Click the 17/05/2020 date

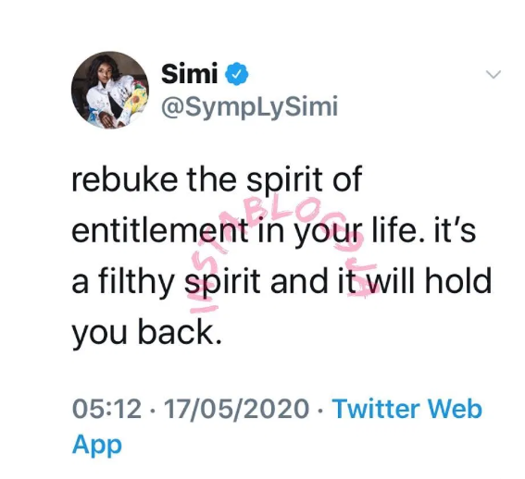tap(236, 409)
